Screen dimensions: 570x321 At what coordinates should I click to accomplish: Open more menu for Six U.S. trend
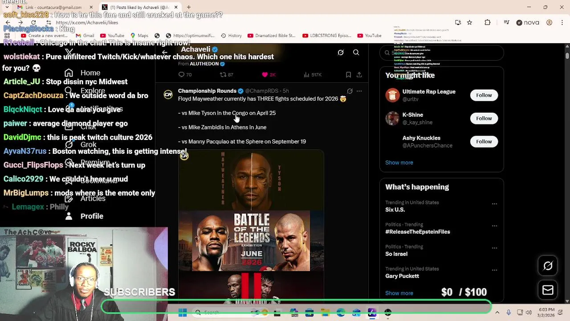click(x=494, y=204)
